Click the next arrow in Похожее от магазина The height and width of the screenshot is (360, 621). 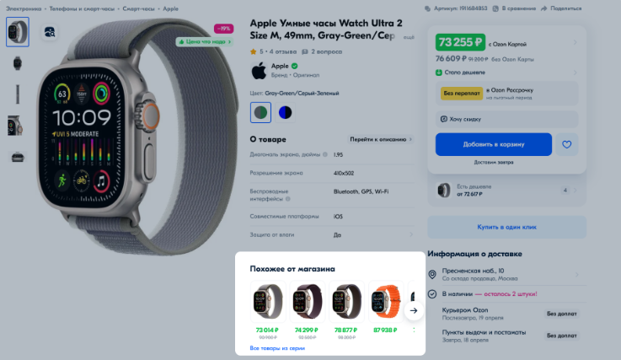click(x=414, y=310)
